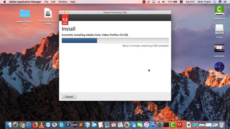Open Notification Center in the menu bar
The height and width of the screenshot is (129, 230).
225,2
